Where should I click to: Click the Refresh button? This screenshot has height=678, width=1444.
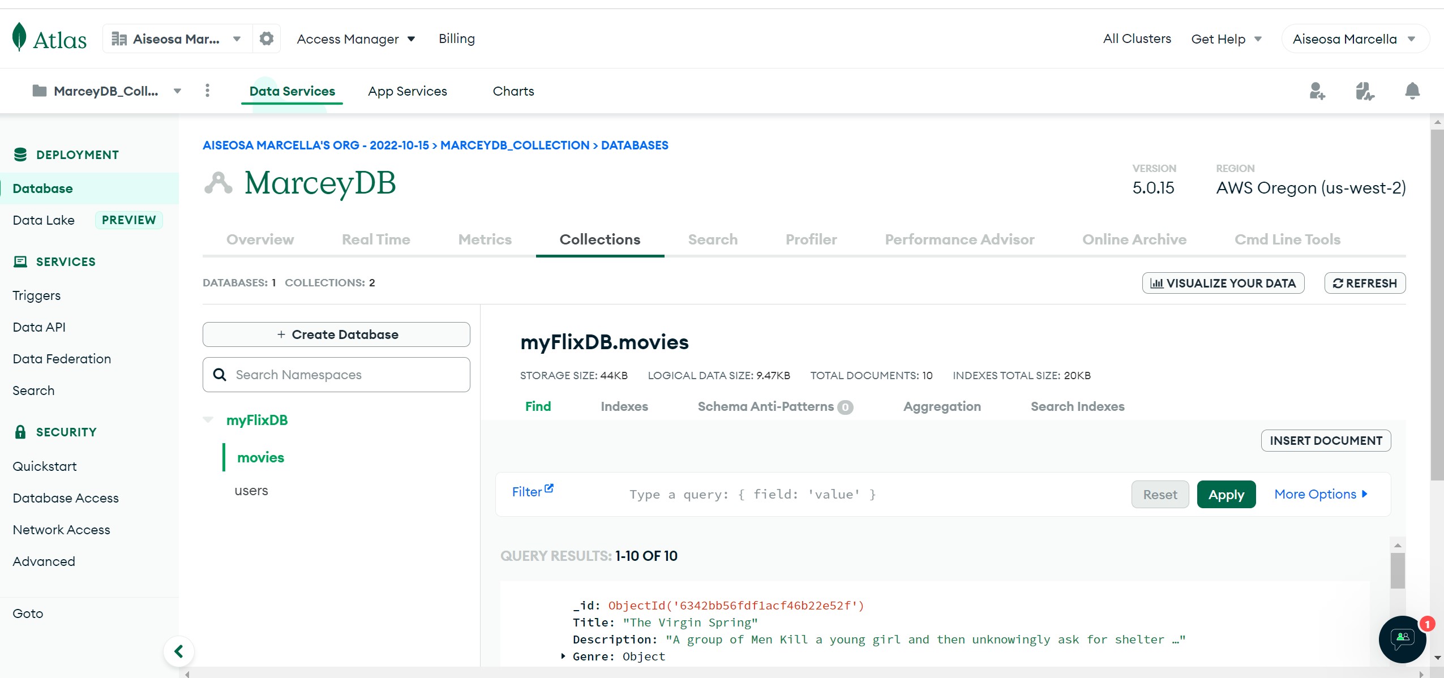[1365, 283]
